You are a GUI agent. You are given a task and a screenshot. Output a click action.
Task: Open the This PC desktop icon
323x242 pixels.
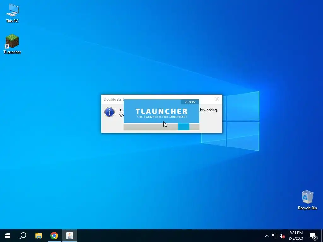[x=12, y=13]
